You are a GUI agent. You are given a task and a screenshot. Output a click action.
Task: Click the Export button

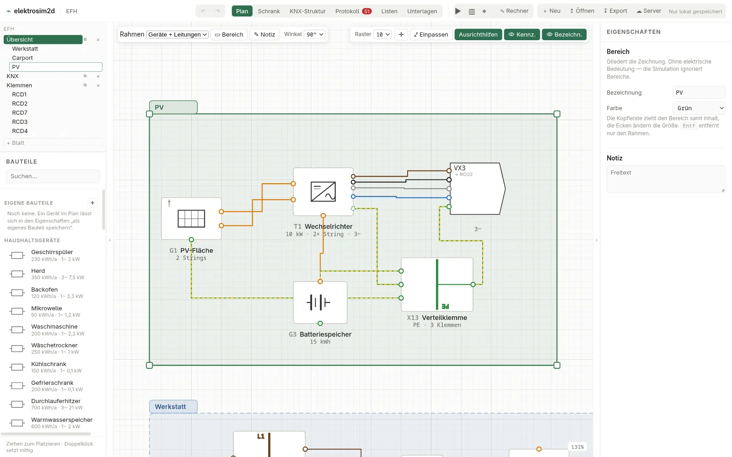[x=615, y=11]
